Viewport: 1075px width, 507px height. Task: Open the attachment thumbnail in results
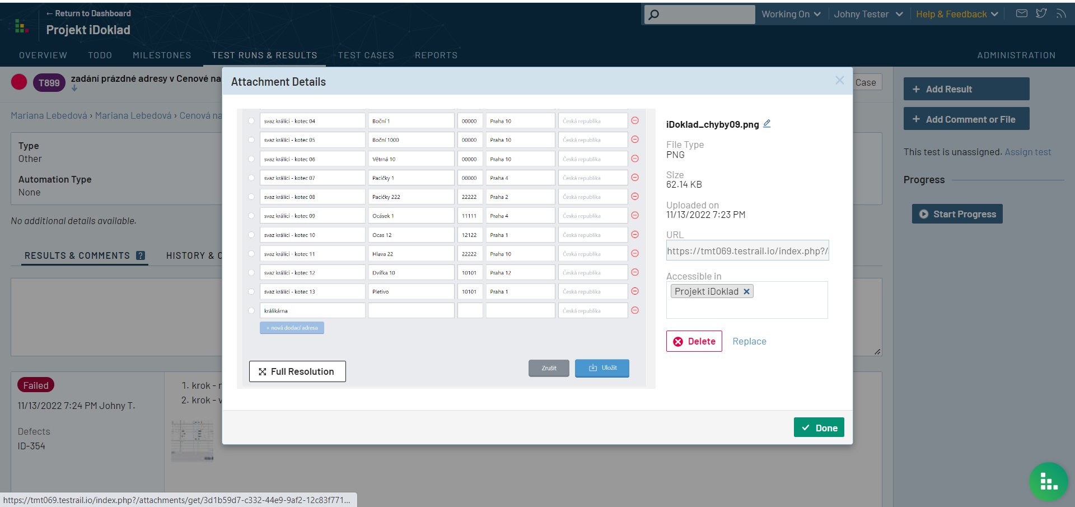pyautogui.click(x=192, y=441)
